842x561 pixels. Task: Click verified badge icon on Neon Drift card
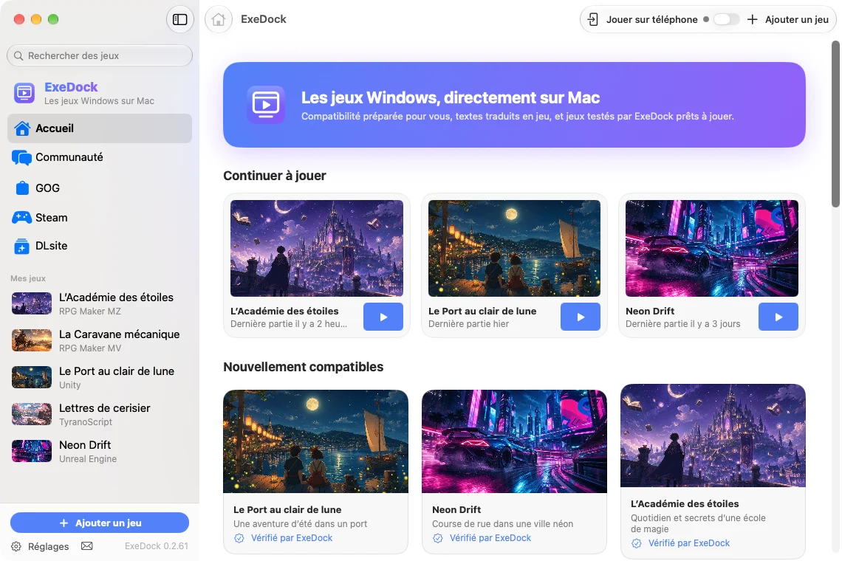(x=438, y=538)
